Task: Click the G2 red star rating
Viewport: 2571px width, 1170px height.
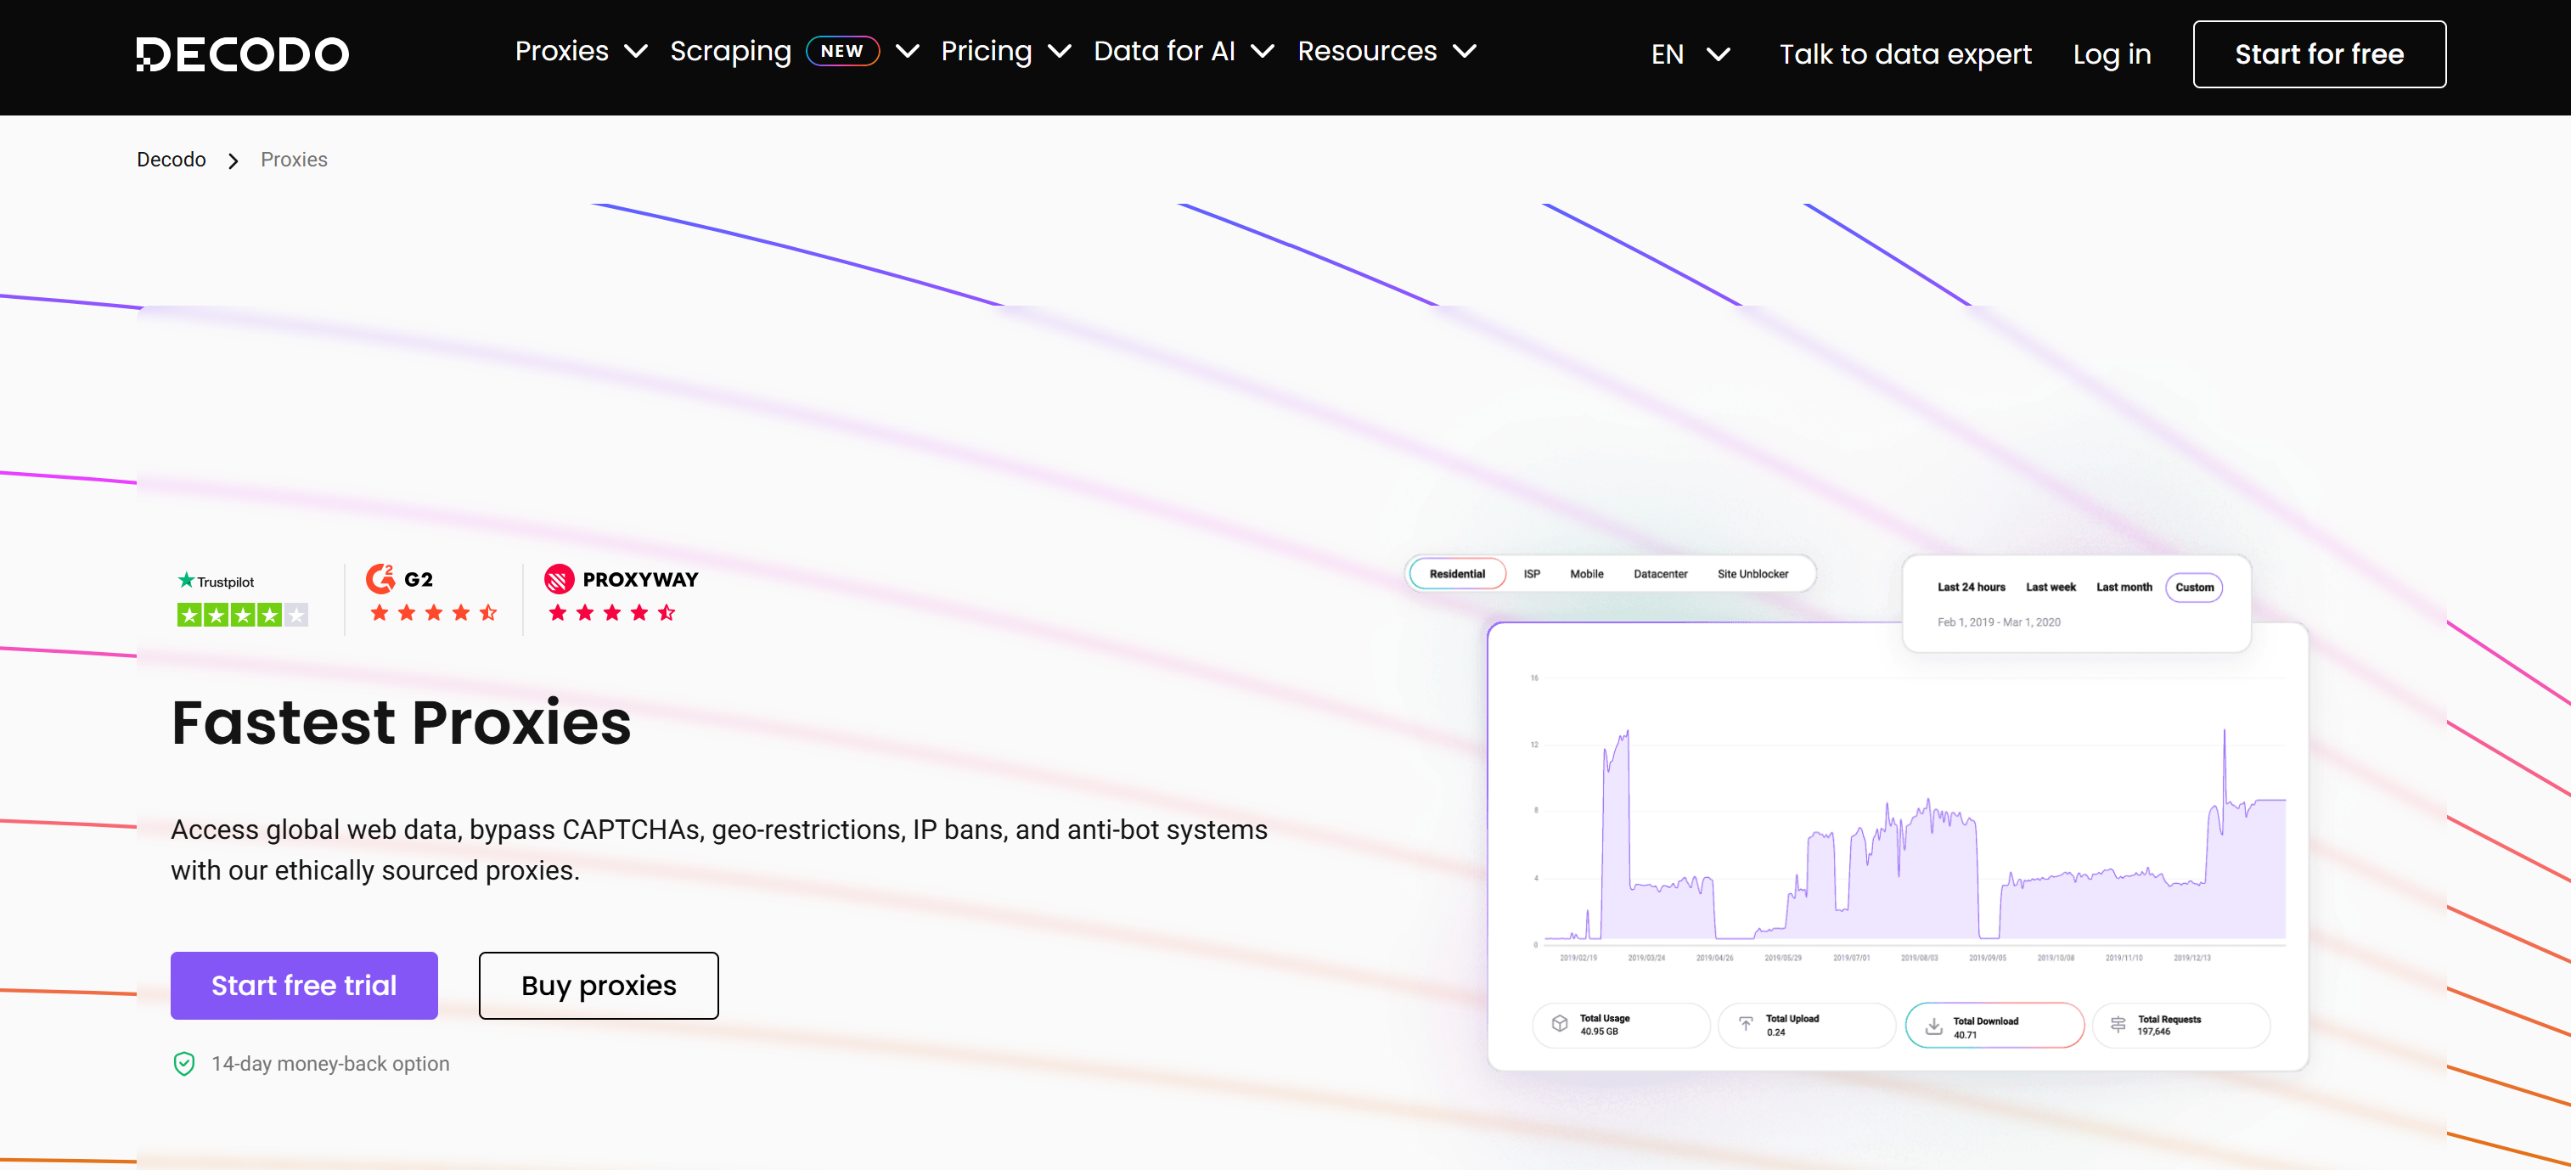Action: pos(433,613)
